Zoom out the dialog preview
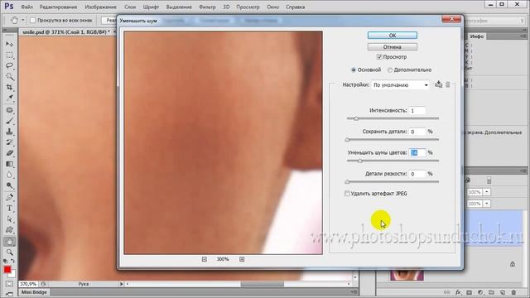The image size is (530, 298). click(x=205, y=259)
